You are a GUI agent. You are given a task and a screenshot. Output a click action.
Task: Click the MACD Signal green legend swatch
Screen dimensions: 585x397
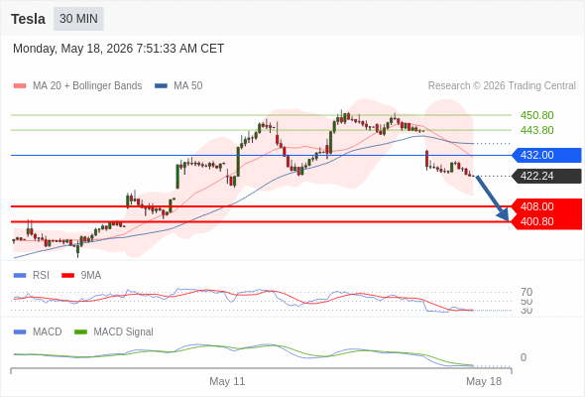[80, 332]
